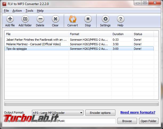
Task: Click the Add folder icon
Action: point(25,19)
